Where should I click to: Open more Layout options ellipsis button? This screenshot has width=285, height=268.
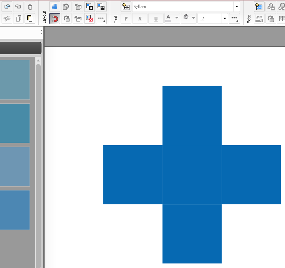click(x=101, y=18)
